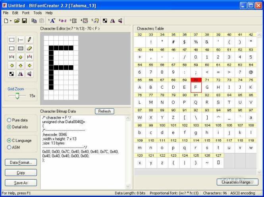264x197 pixels.
Task: Click the Data Format... button
Action: coord(21,163)
